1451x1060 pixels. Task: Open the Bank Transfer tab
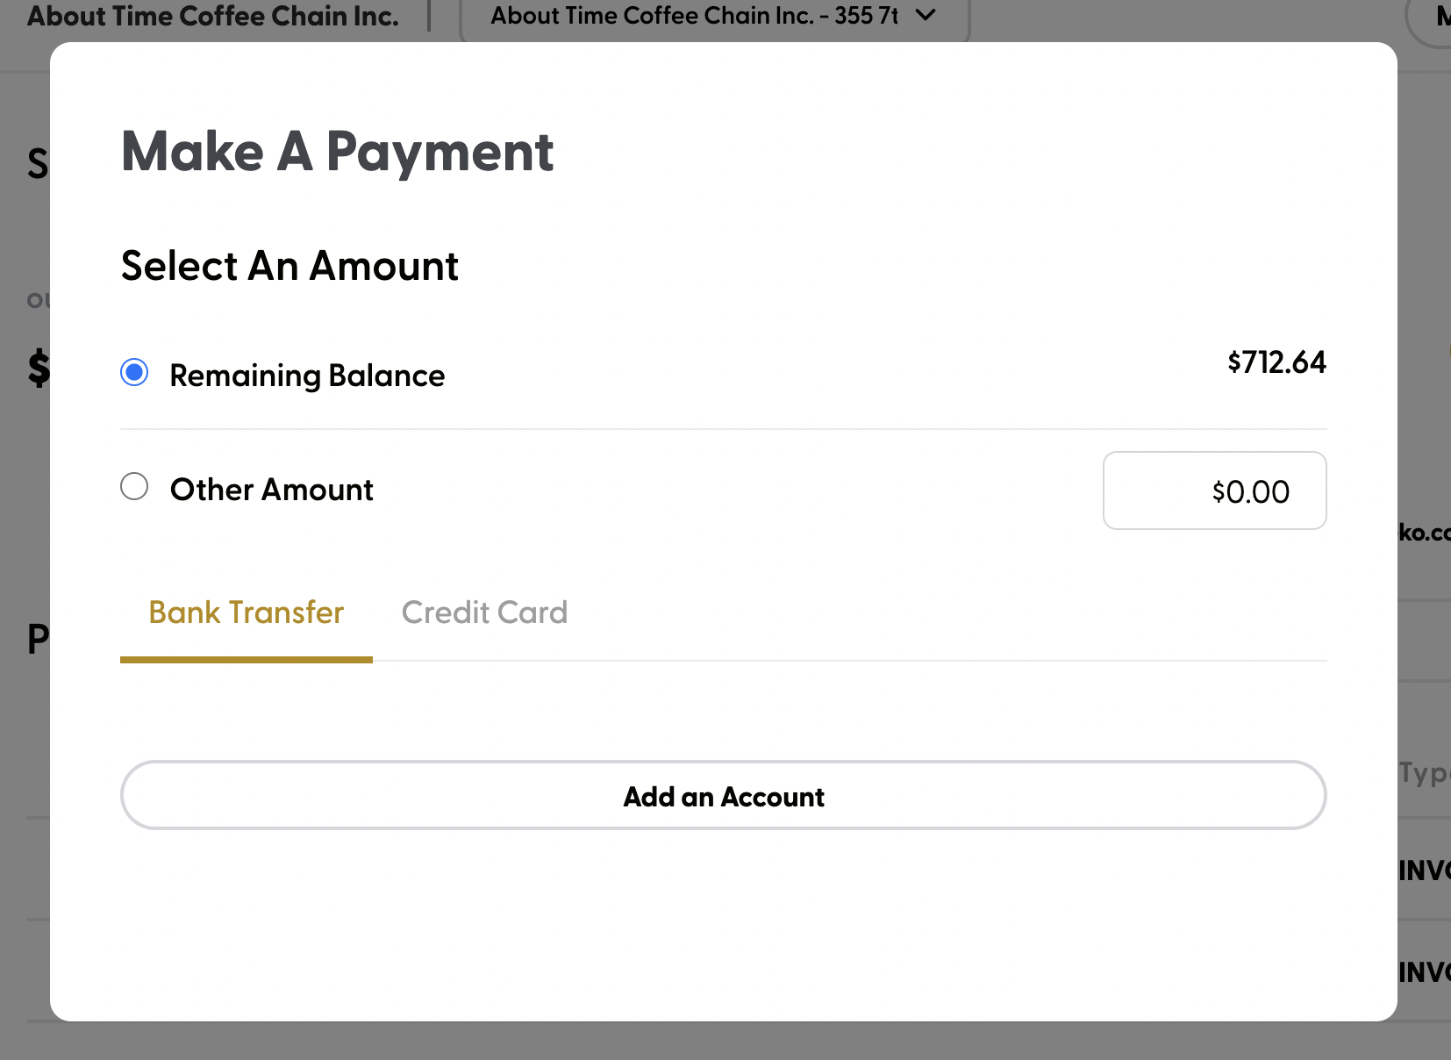coord(246,612)
